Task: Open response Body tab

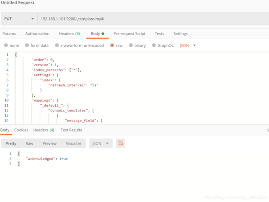Action: (x=5, y=130)
